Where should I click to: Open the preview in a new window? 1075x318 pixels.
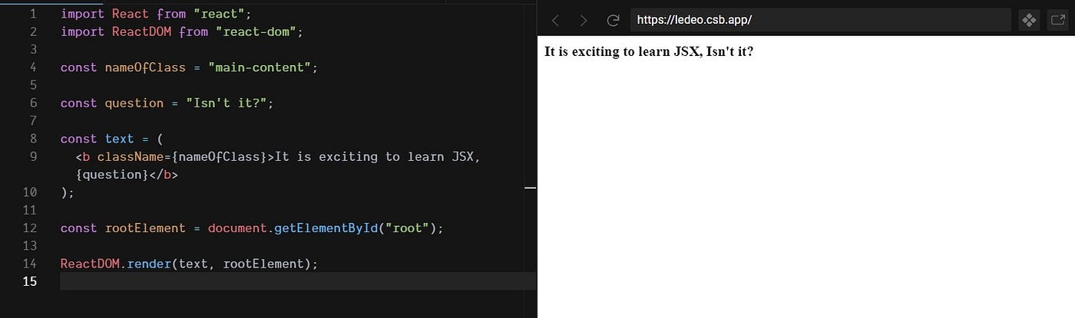pyautogui.click(x=1057, y=20)
